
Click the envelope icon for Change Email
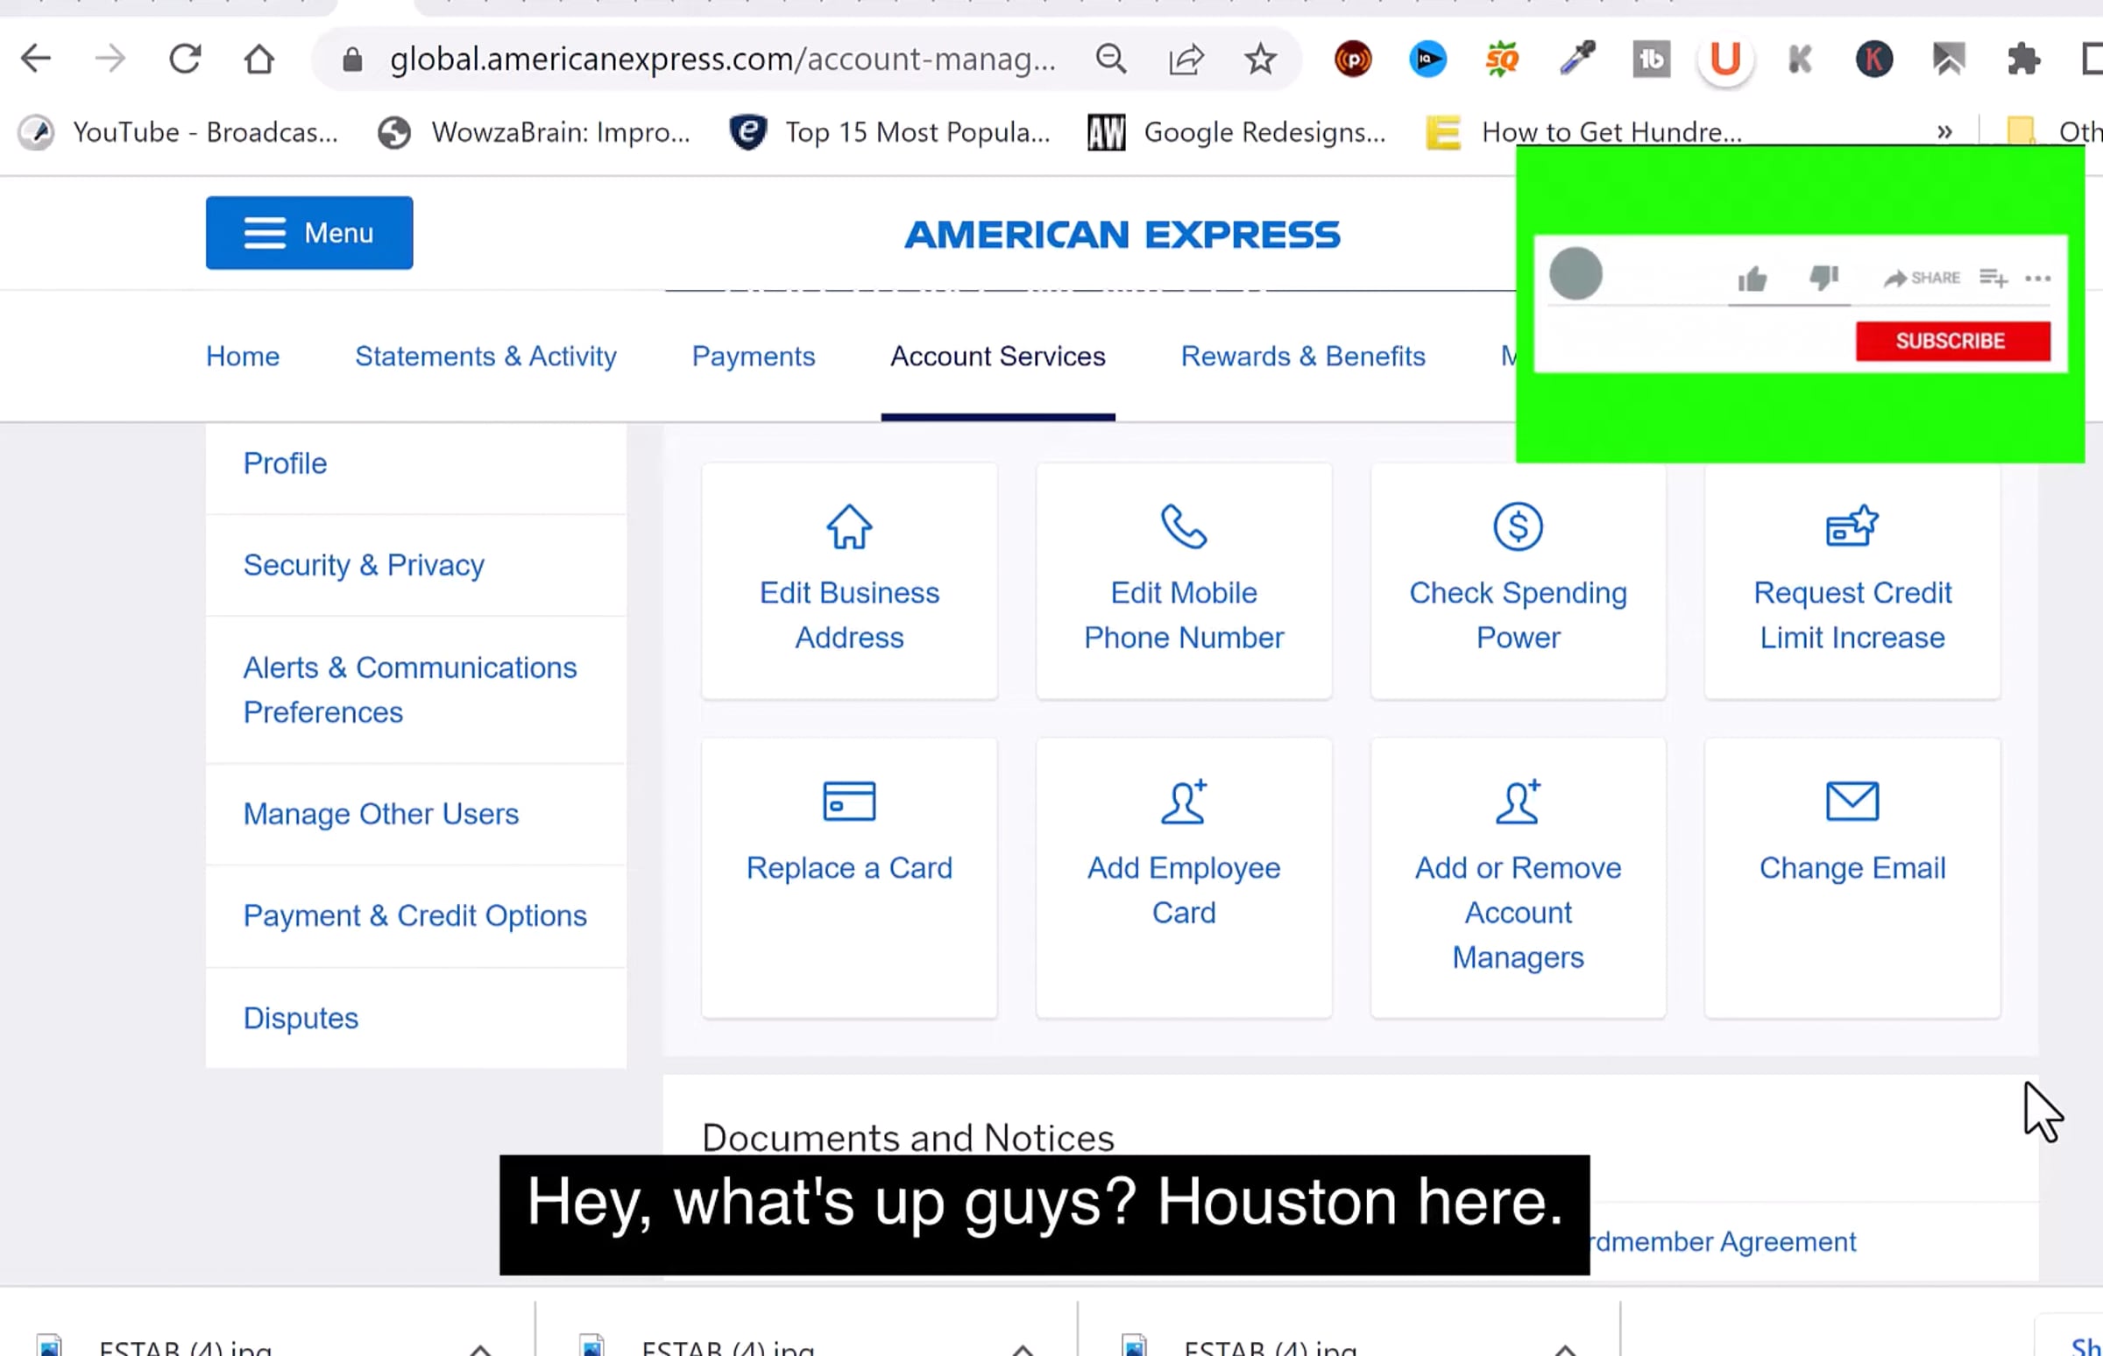(x=1852, y=802)
